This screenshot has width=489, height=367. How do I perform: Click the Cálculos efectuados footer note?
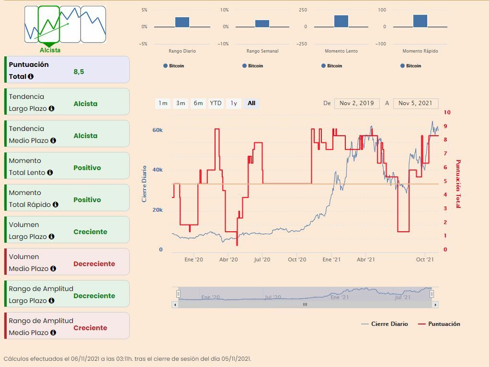pos(127,359)
